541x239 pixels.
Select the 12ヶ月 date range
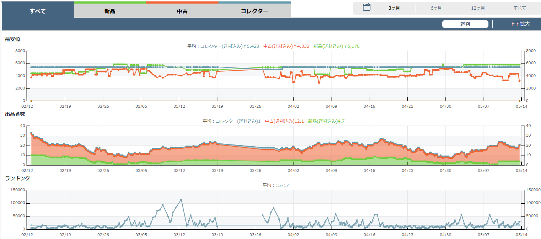pyautogui.click(x=478, y=8)
